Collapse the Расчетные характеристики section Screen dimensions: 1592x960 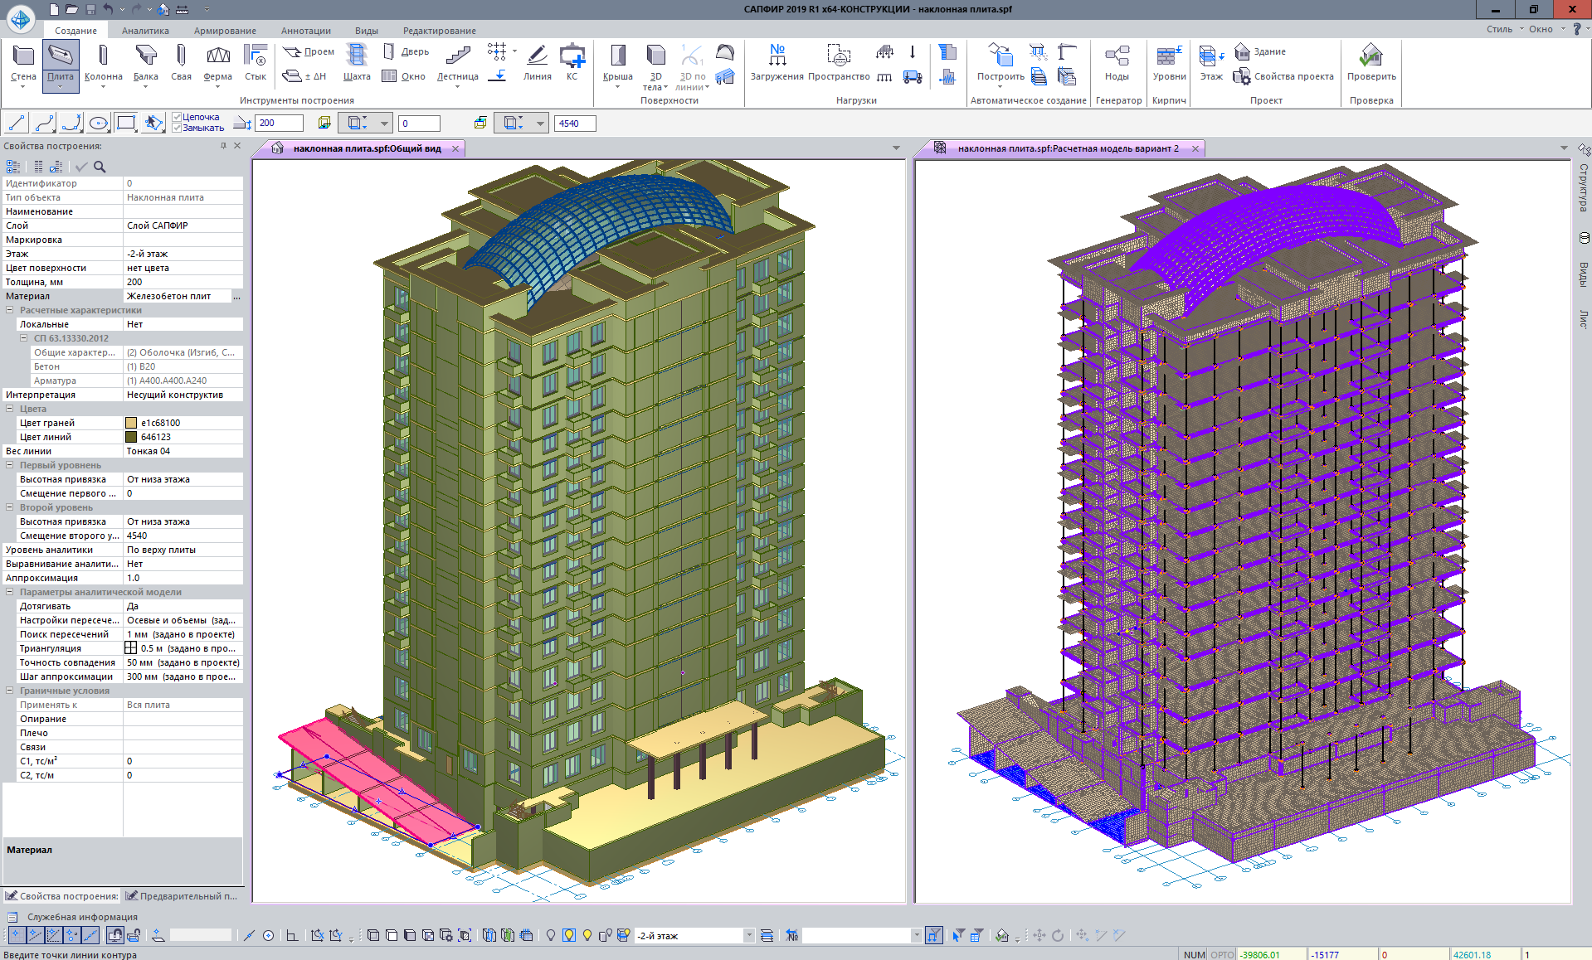coord(10,310)
